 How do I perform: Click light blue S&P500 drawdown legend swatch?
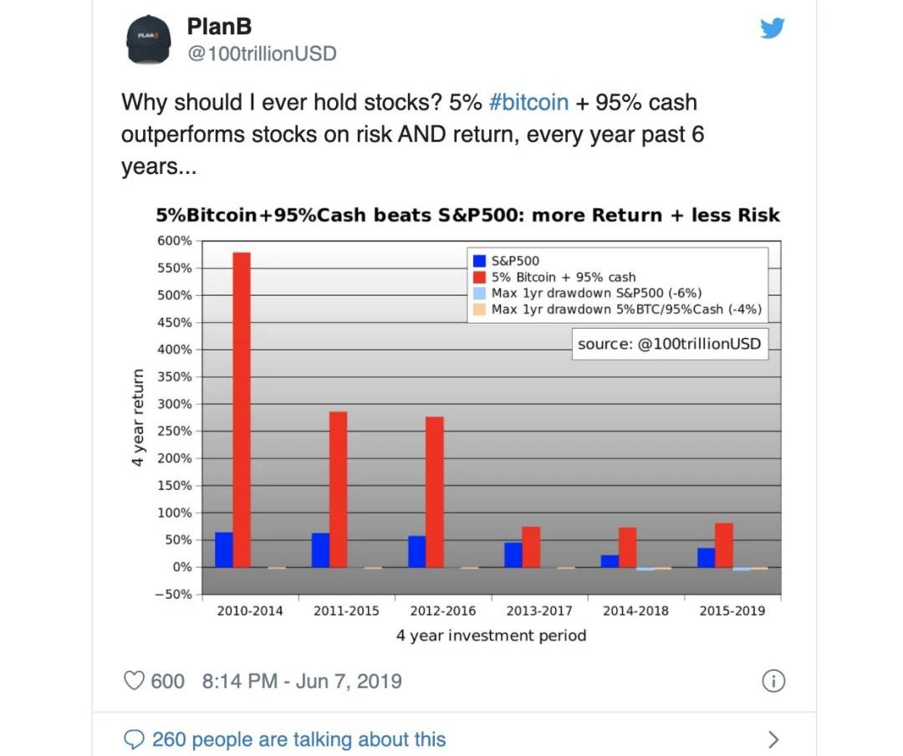point(479,294)
